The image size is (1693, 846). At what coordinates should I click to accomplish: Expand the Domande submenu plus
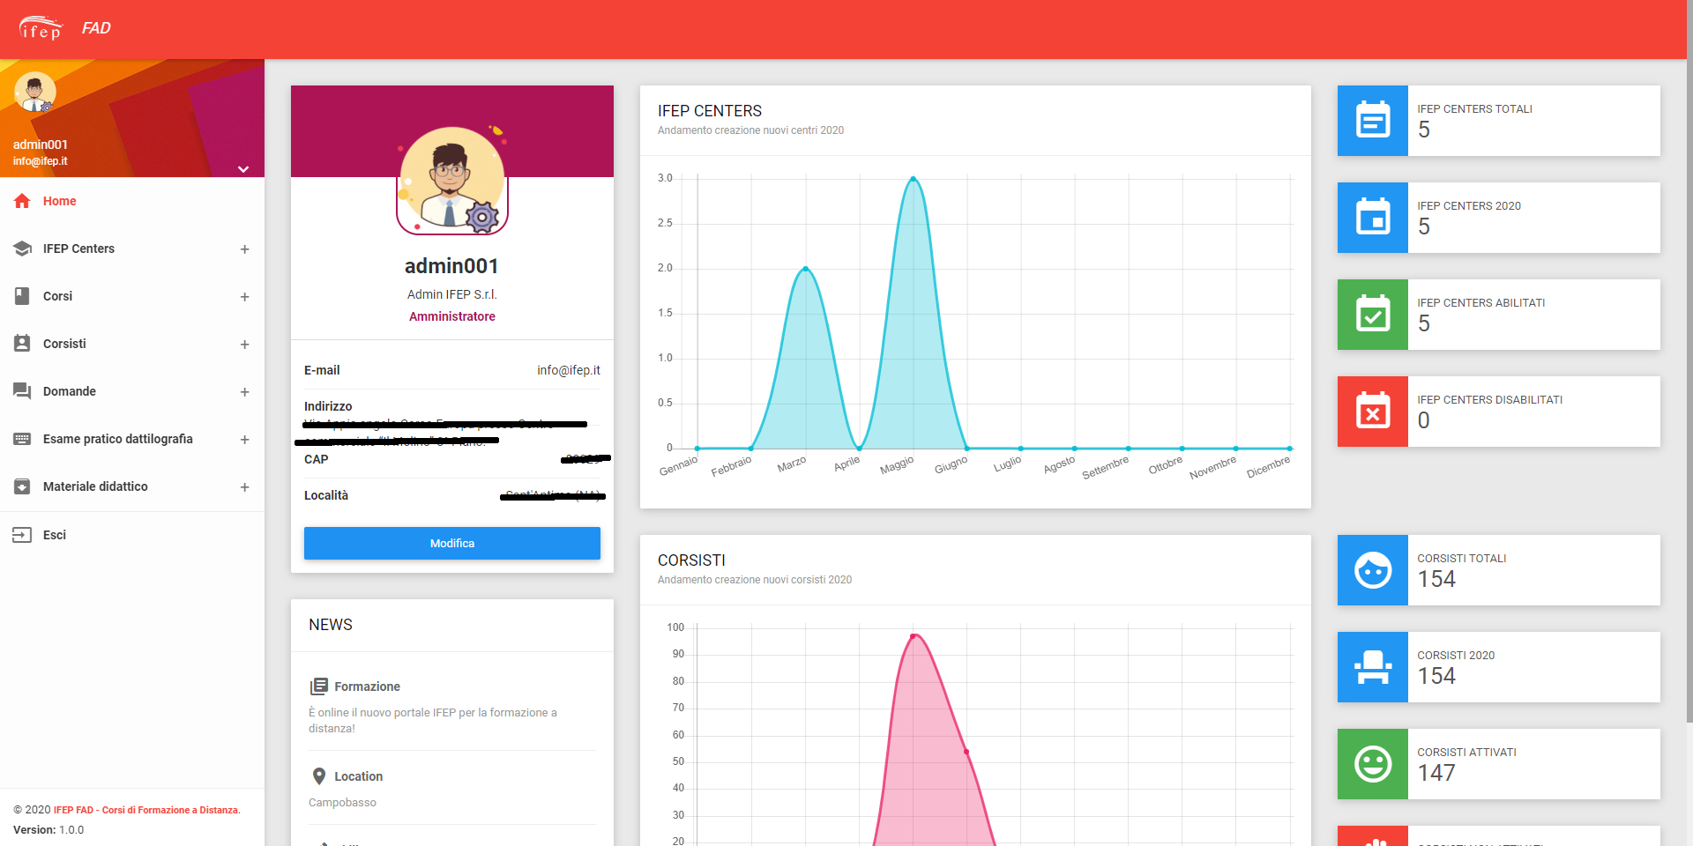244,392
